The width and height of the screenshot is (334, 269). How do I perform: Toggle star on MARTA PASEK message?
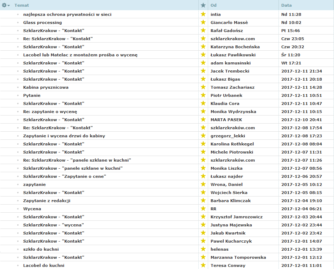pyautogui.click(x=203, y=119)
